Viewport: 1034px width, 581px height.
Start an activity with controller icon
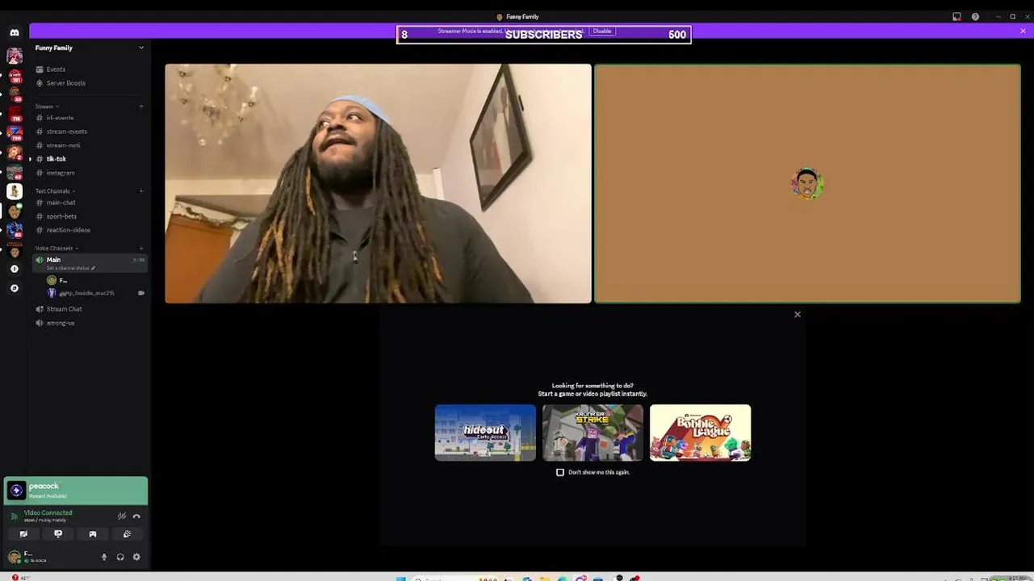point(93,534)
